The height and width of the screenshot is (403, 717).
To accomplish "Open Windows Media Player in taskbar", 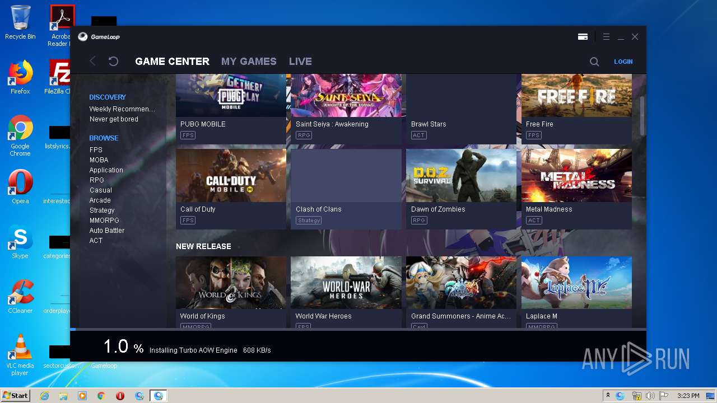I will [82, 396].
